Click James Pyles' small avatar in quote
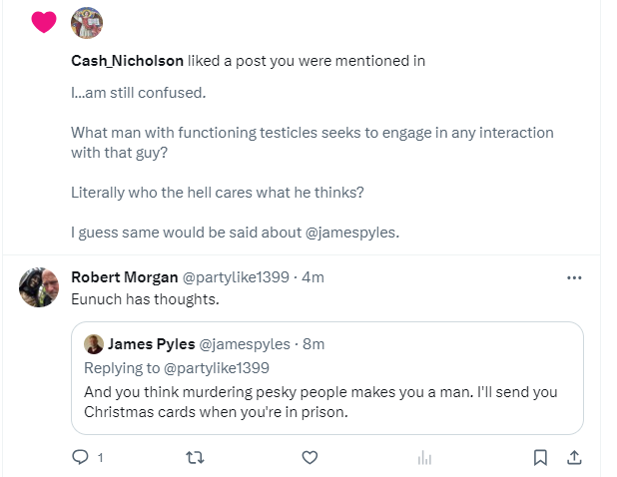The width and height of the screenshot is (617, 477). 94,344
